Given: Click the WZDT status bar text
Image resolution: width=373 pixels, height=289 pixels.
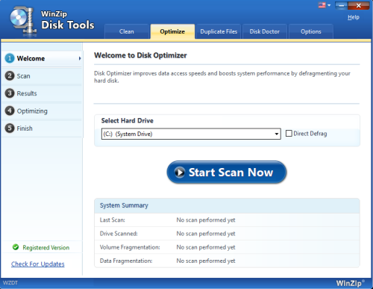Looking at the screenshot, I should pyautogui.click(x=10, y=283).
